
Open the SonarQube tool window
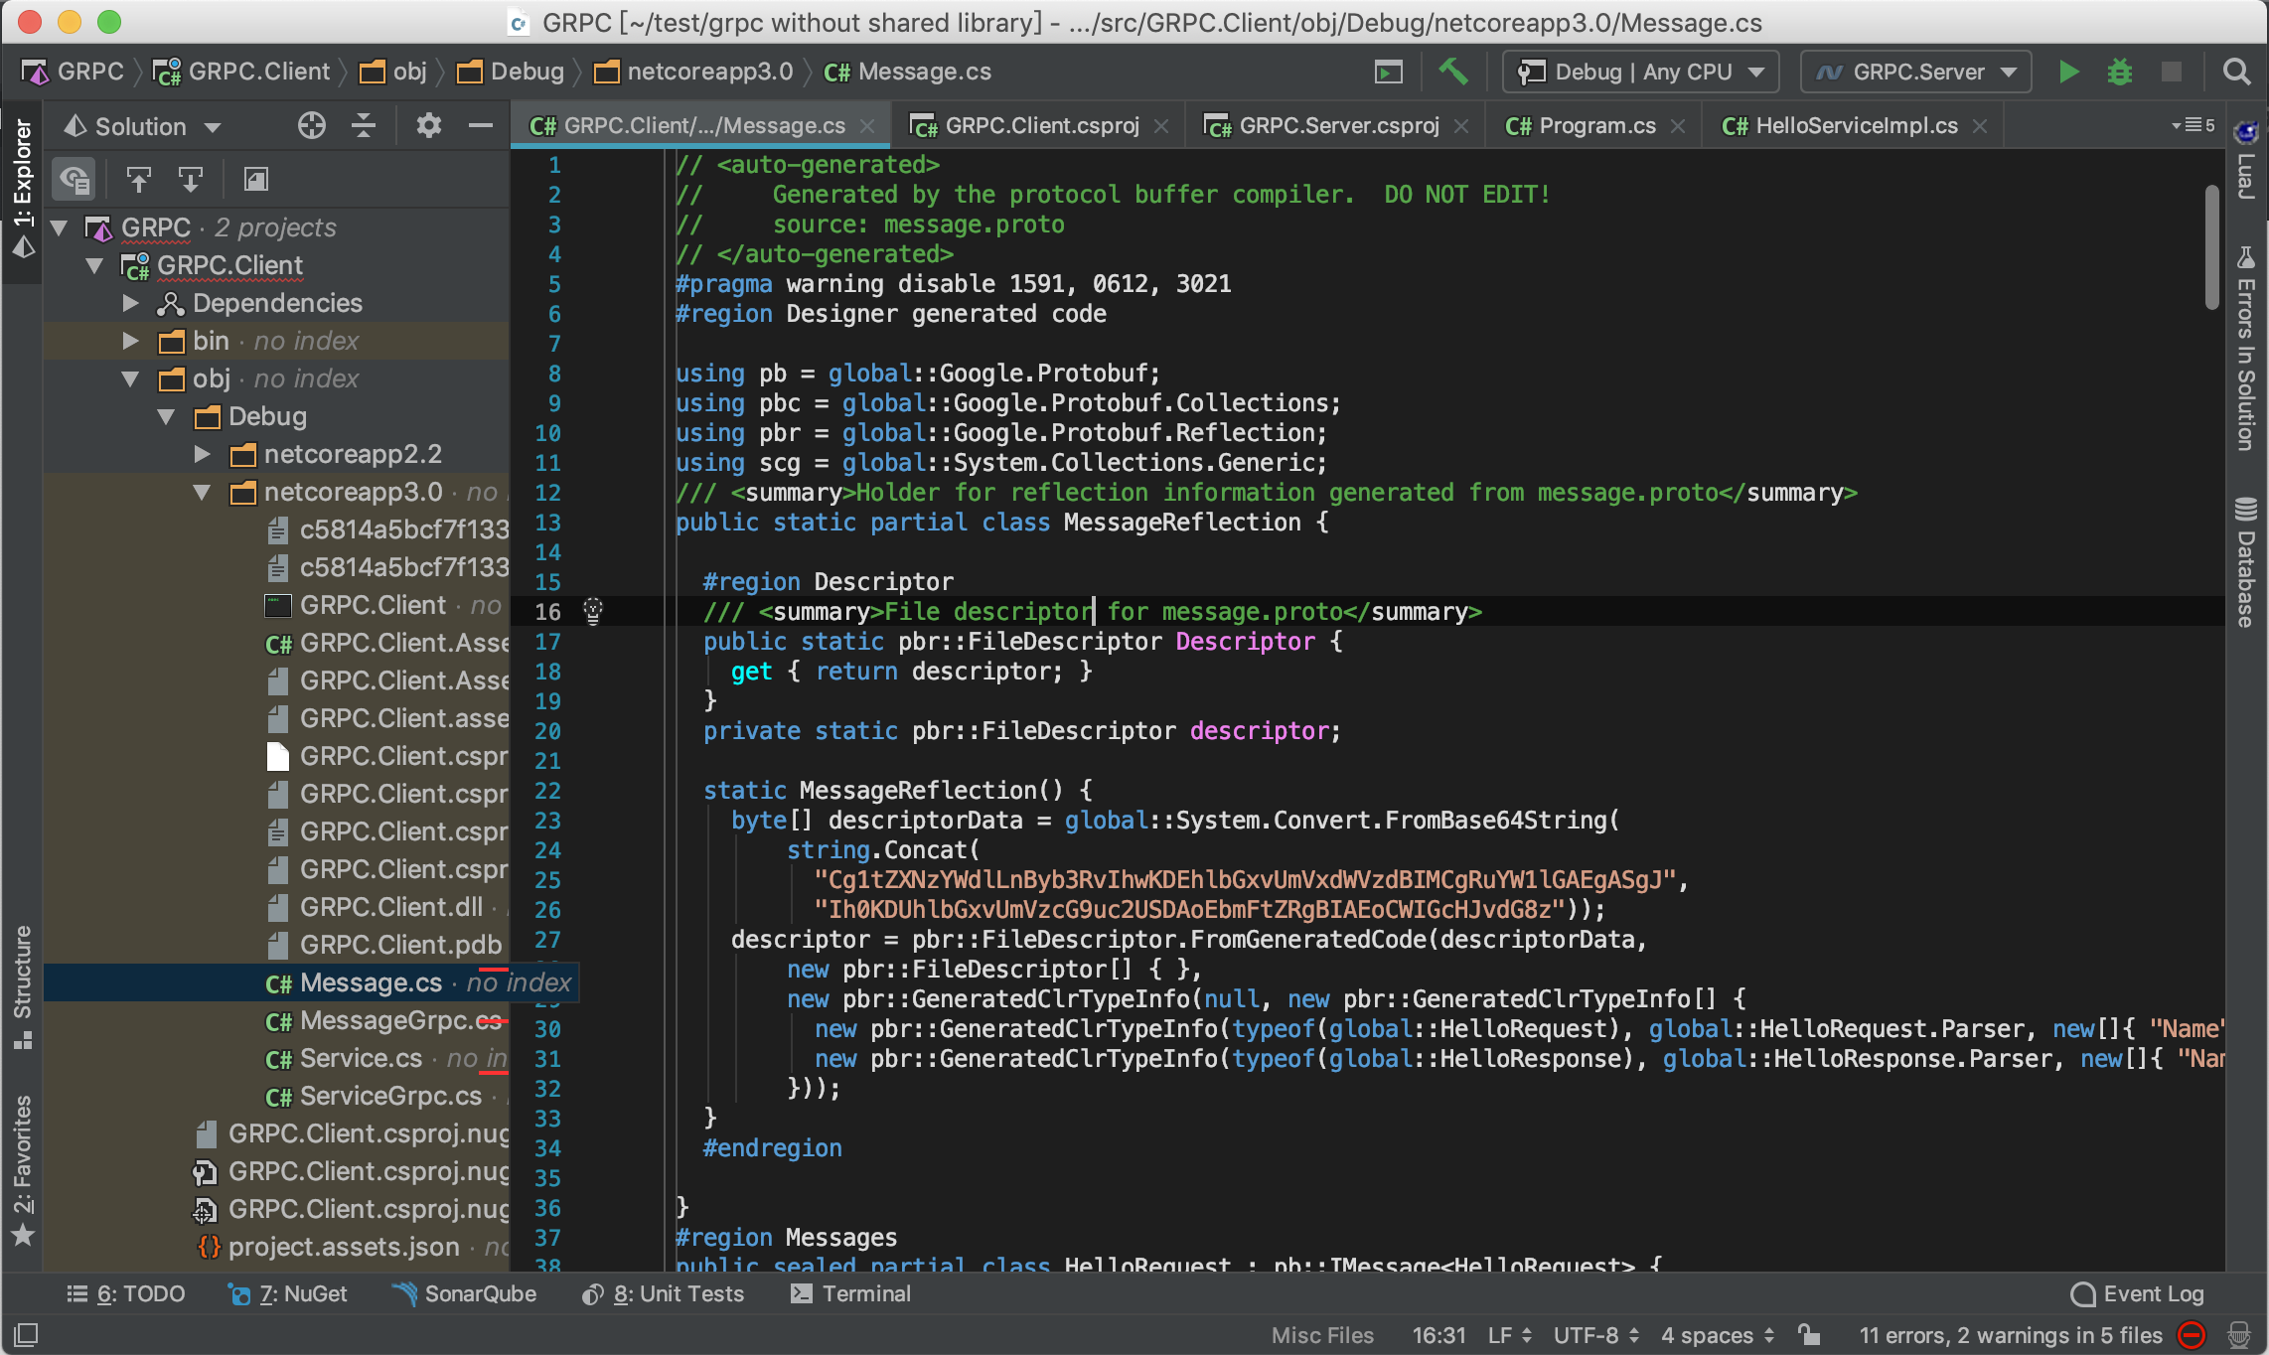[464, 1293]
